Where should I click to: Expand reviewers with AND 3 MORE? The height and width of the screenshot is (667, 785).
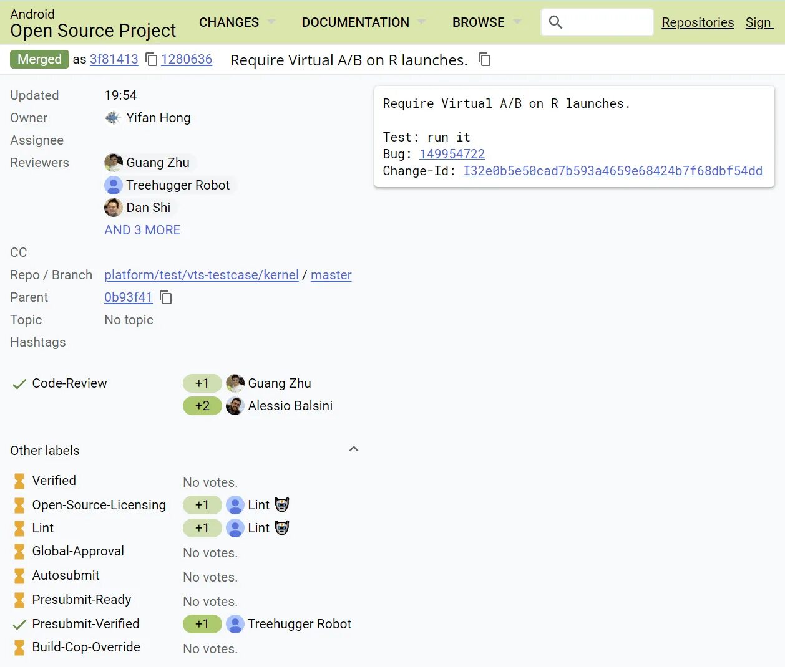[142, 230]
